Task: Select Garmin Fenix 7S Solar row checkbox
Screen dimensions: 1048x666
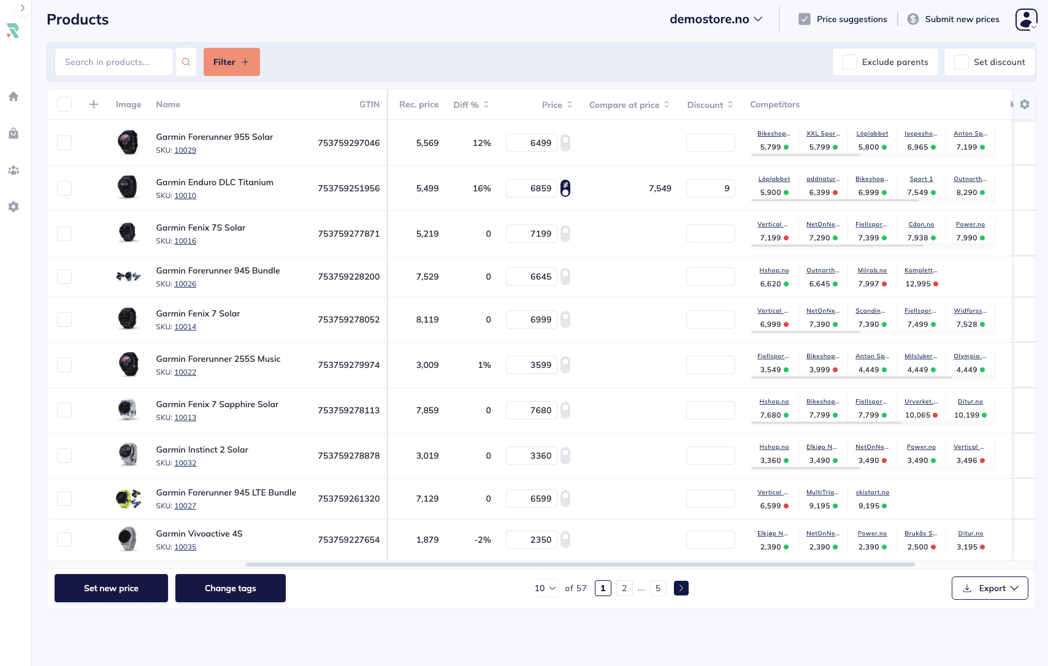Action: [64, 234]
